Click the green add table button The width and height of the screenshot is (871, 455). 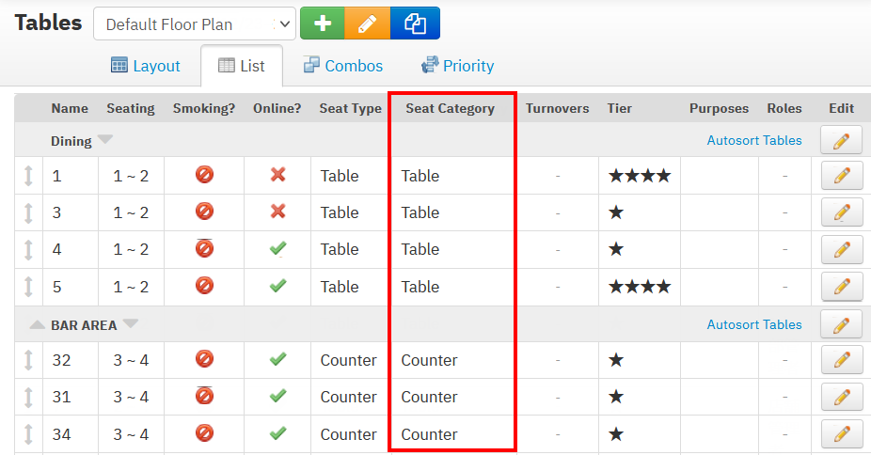coord(322,24)
